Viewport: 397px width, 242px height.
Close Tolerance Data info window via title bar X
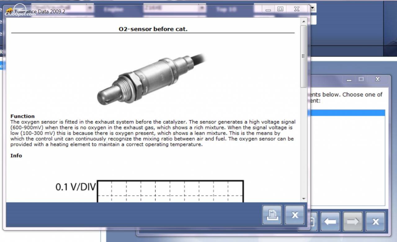coord(297,9)
